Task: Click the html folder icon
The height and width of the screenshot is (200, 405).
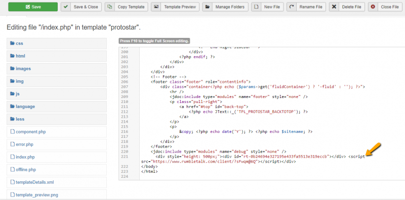Action: pyautogui.click(x=12, y=56)
